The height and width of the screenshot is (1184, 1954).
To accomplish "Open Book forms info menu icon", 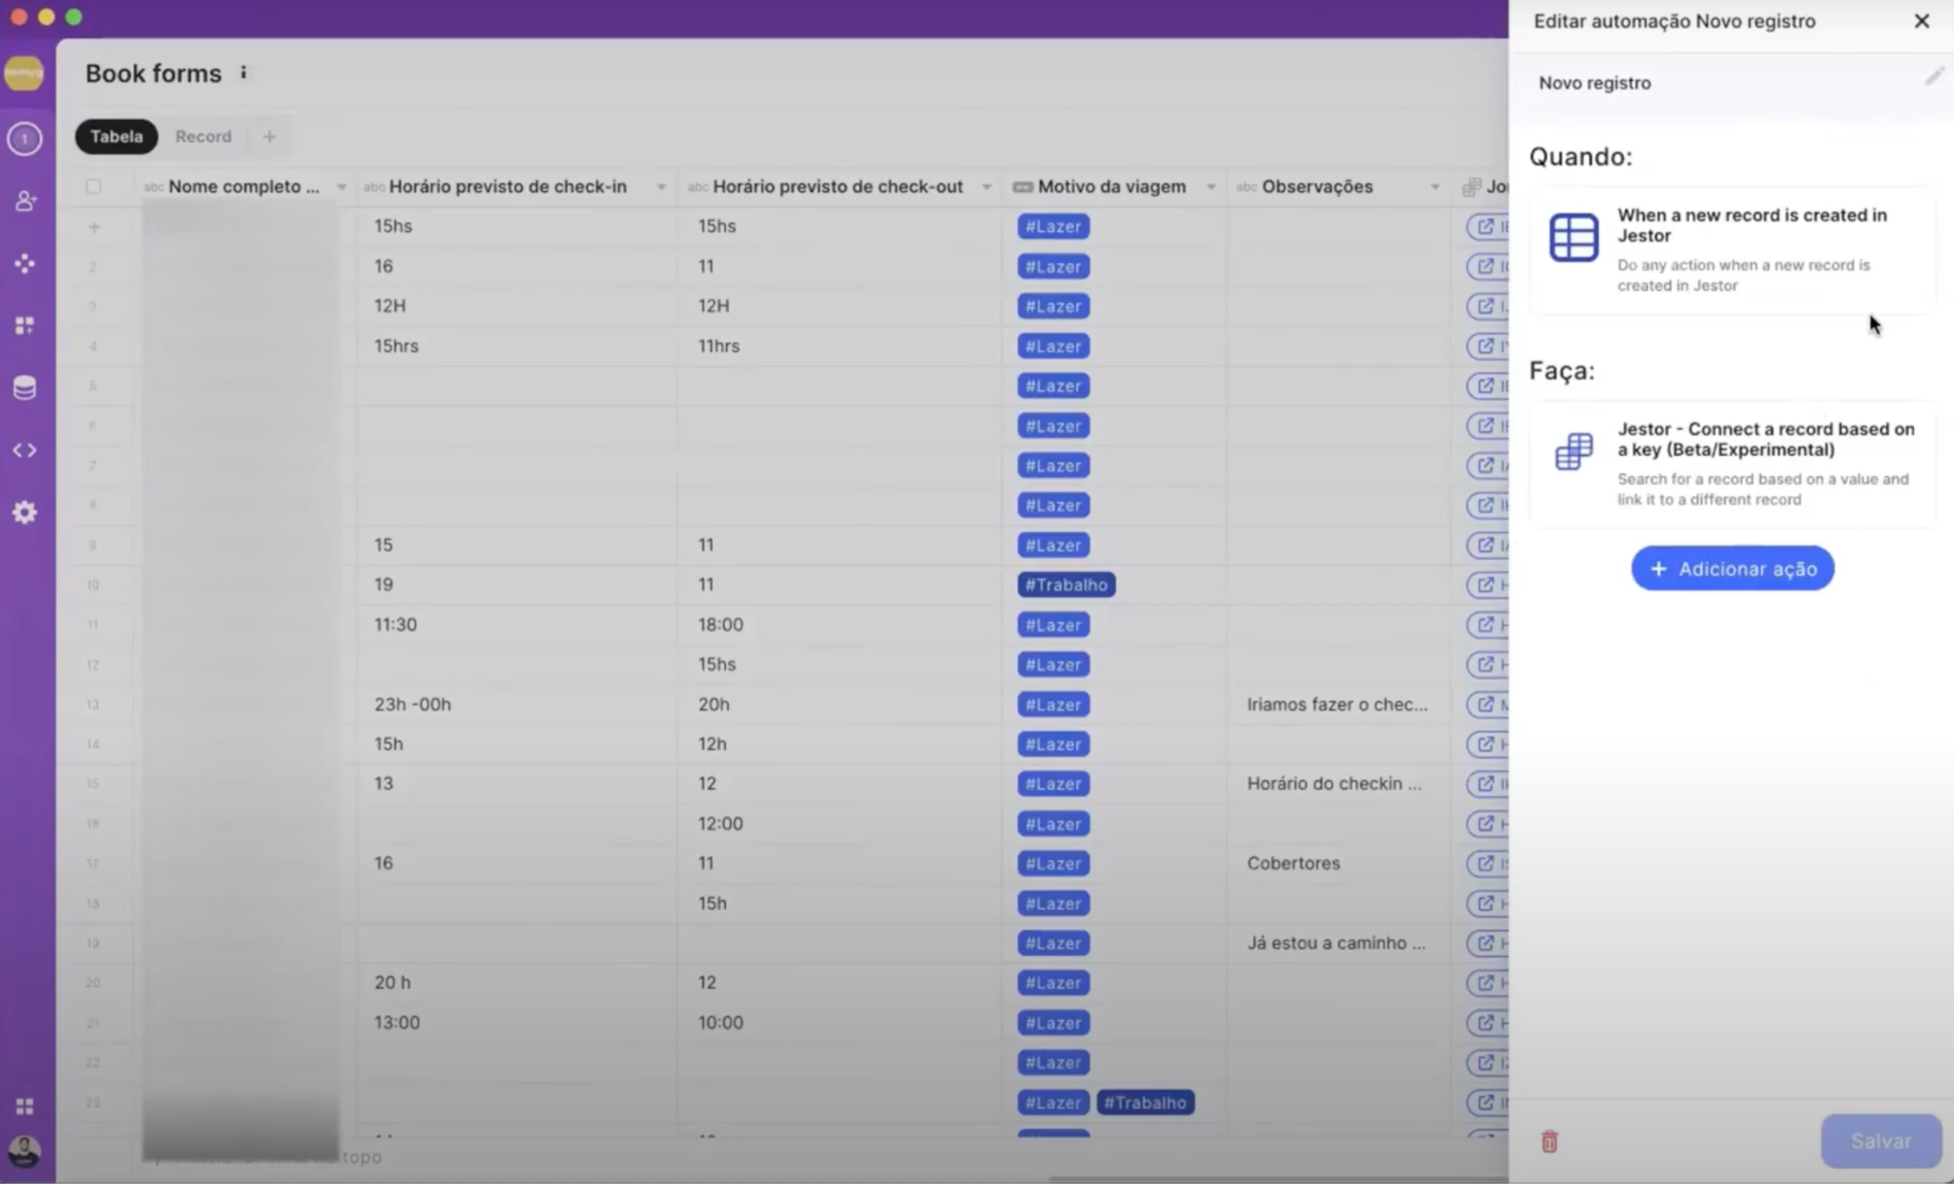I will (243, 73).
